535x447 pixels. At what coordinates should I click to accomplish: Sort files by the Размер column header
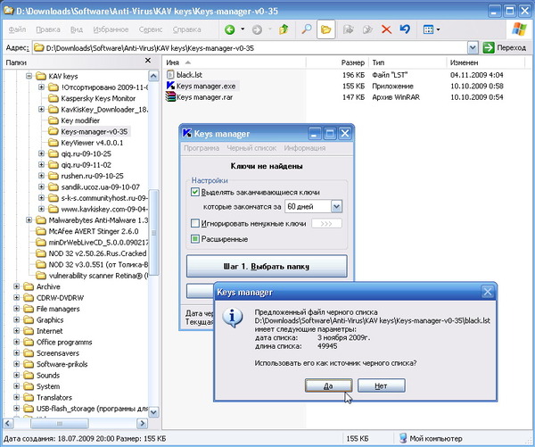click(x=337, y=62)
